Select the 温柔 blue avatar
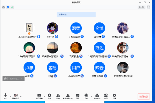Image resolution: width=155 pixels, height=103 pixels. (76, 28)
